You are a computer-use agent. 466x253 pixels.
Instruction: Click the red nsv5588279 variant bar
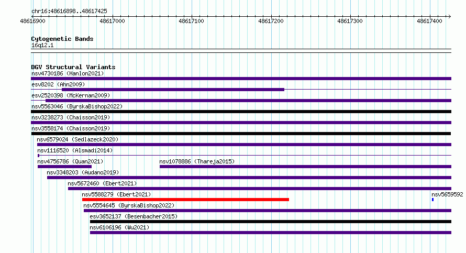[x=185, y=200]
